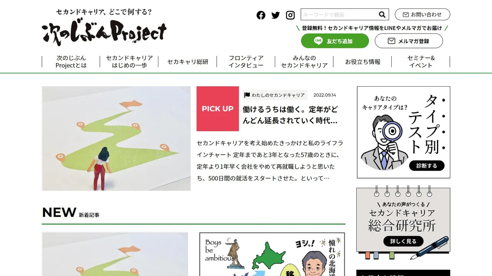Open the Instagram icon link

tap(290, 15)
